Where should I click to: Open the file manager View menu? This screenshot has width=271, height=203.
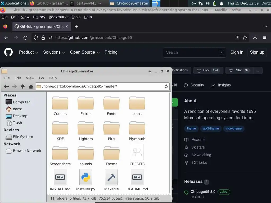coord(30,78)
